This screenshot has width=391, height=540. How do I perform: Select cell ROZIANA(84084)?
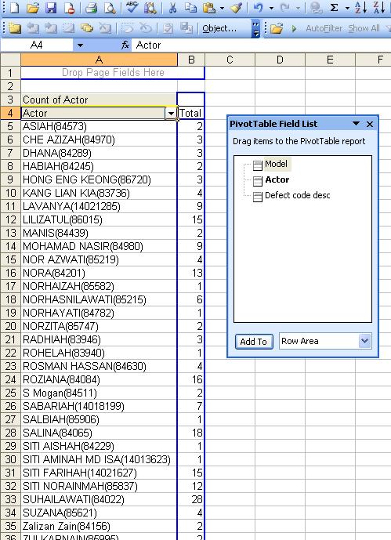(x=100, y=379)
